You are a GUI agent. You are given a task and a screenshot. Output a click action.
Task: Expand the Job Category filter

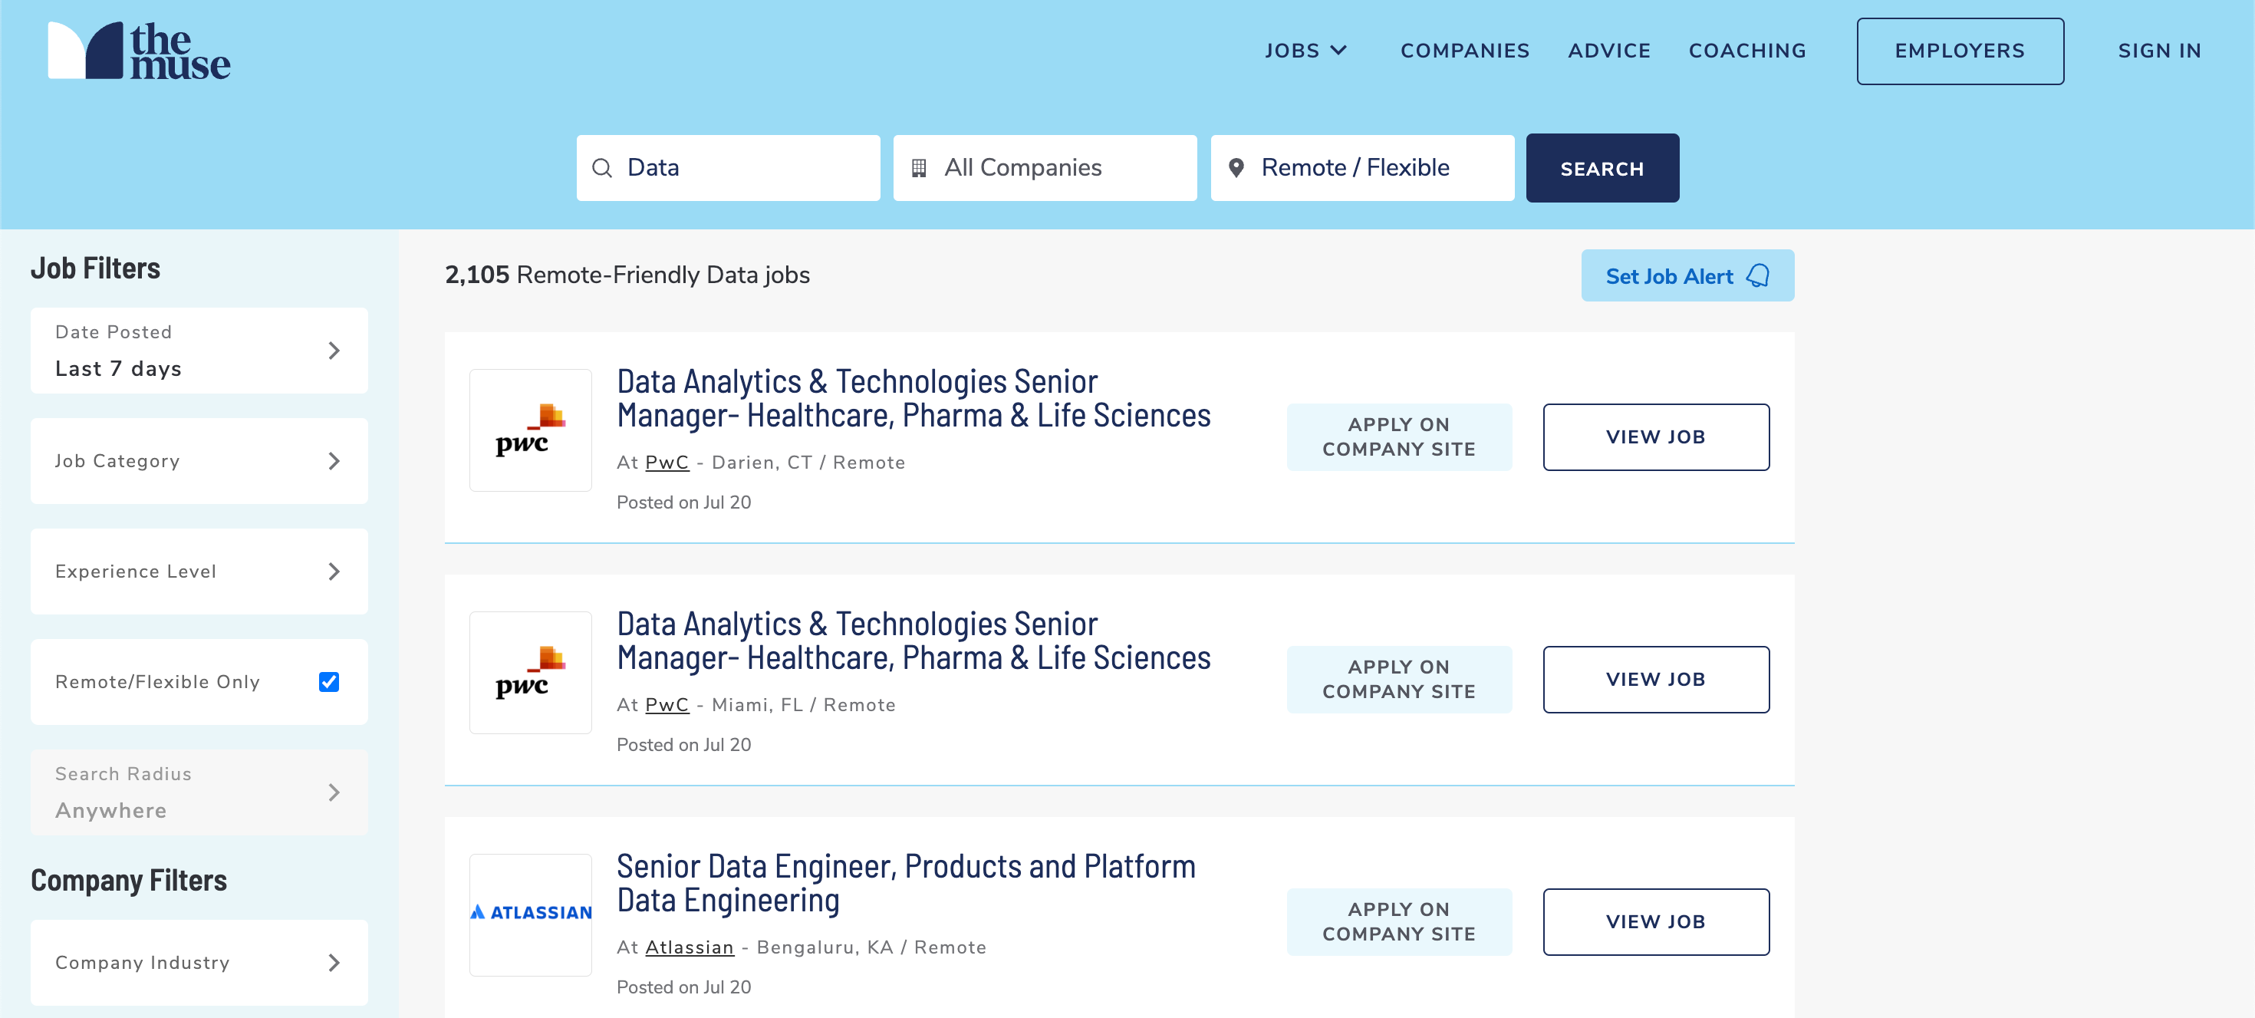[x=199, y=461]
